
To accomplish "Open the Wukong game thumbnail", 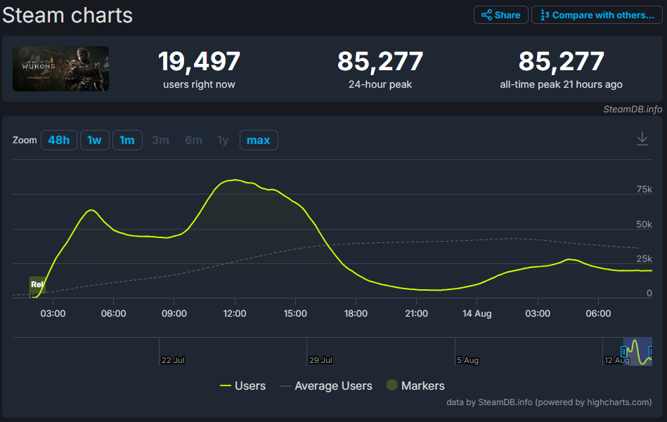I will click(x=61, y=69).
